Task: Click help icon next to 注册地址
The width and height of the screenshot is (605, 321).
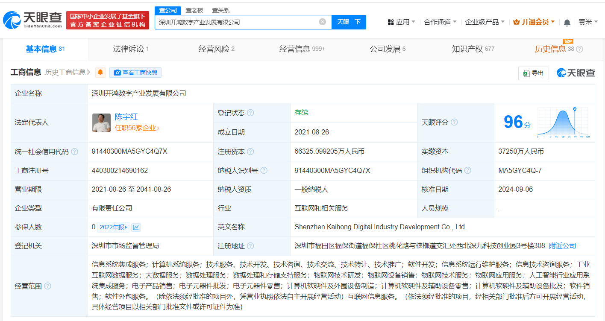Action: (x=250, y=246)
